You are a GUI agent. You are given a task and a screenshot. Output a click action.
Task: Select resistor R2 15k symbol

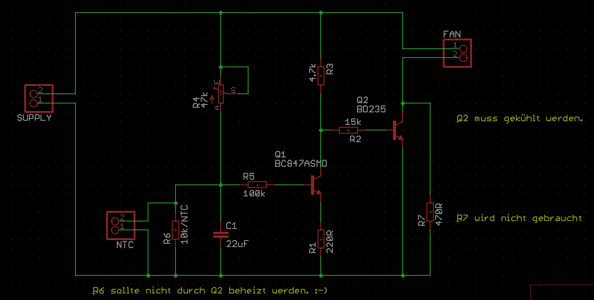coord(348,130)
